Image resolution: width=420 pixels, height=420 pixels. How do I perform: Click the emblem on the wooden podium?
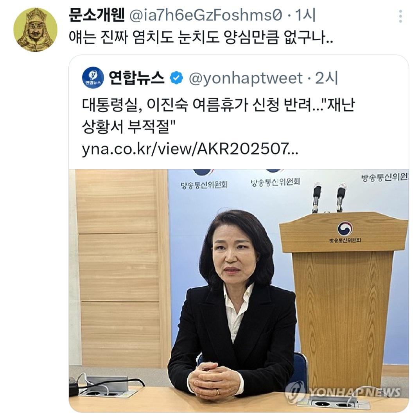point(345,228)
